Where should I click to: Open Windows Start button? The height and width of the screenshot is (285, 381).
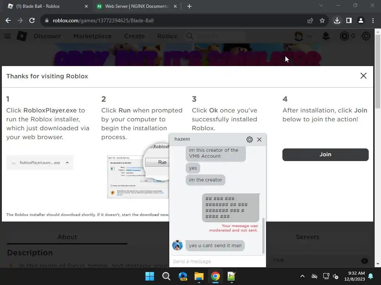(x=150, y=276)
